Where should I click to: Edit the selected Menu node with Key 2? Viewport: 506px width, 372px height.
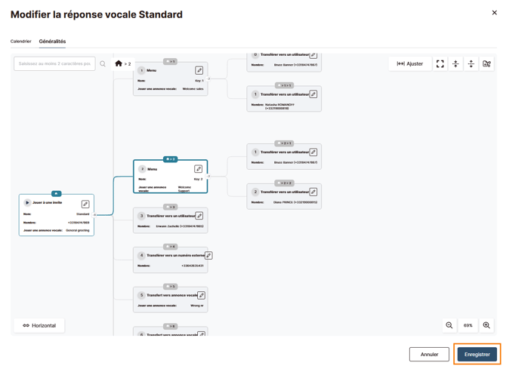(198, 169)
